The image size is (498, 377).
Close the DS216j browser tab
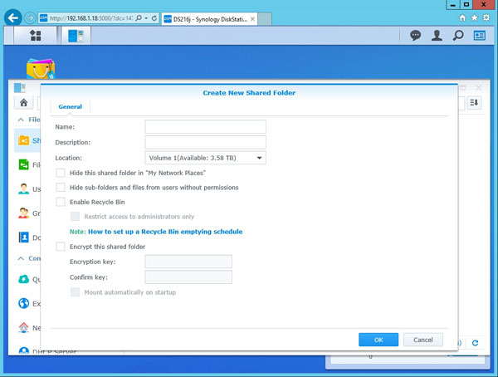(252, 19)
